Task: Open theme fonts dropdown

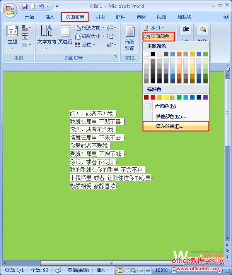Action: pos(27,36)
